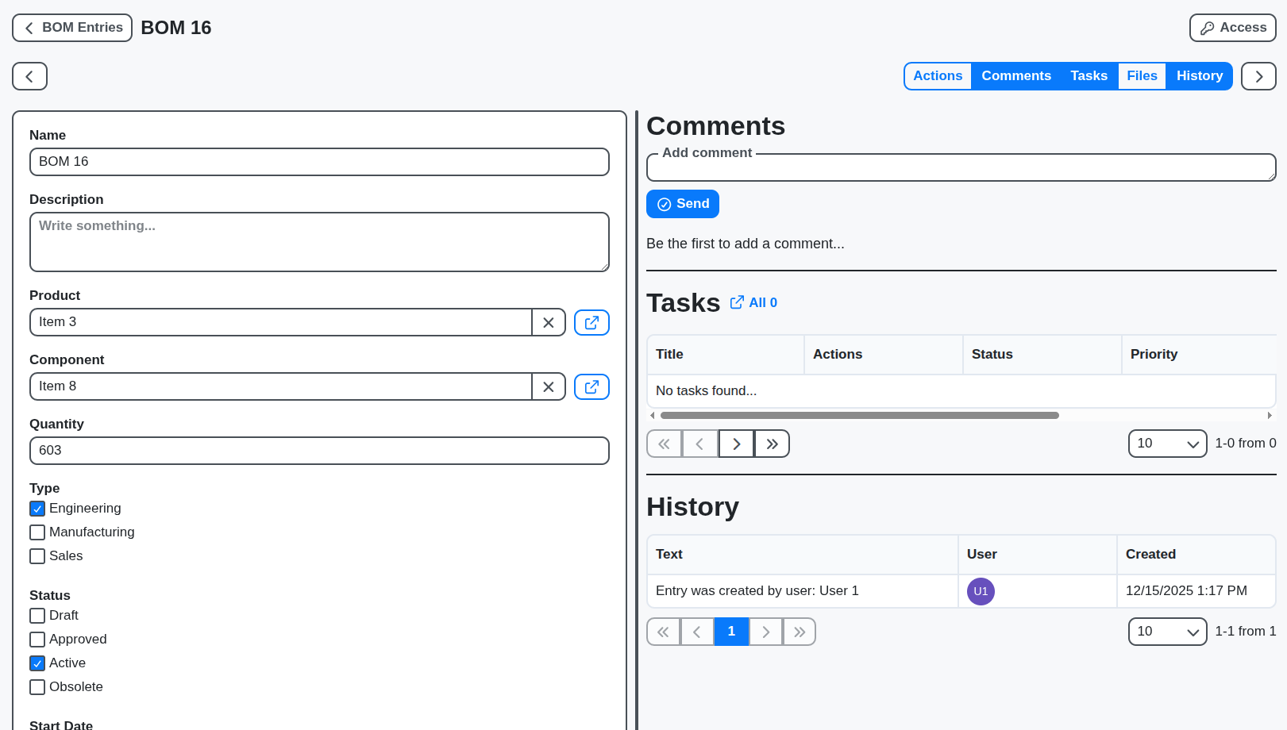The image size is (1287, 730).
Task: Remove the Component selection with the X icon
Action: pos(549,386)
